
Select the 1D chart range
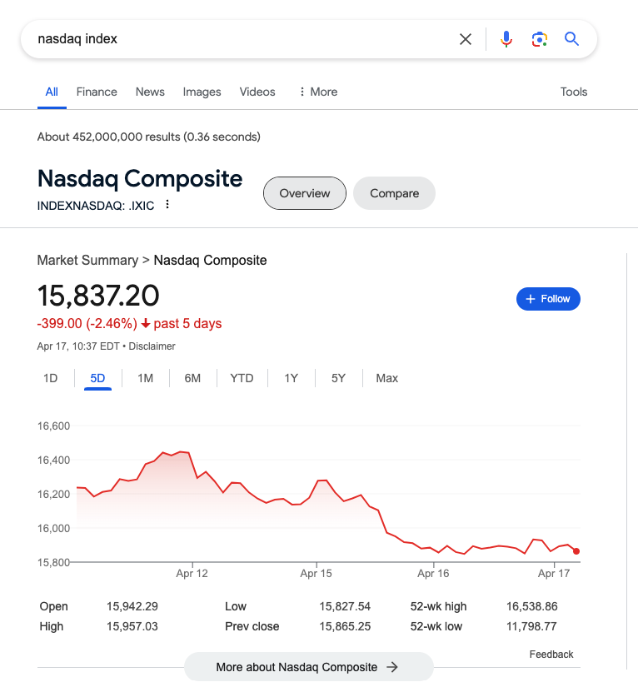50,378
